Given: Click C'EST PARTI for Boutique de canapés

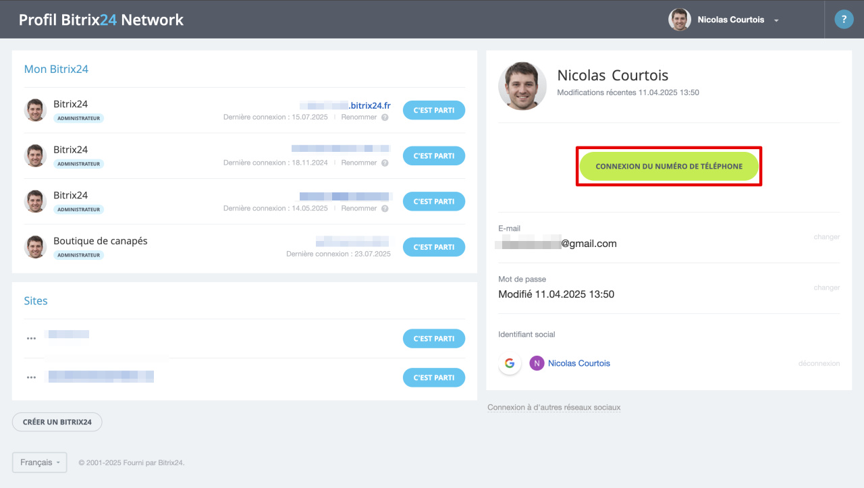Looking at the screenshot, I should click(x=434, y=247).
